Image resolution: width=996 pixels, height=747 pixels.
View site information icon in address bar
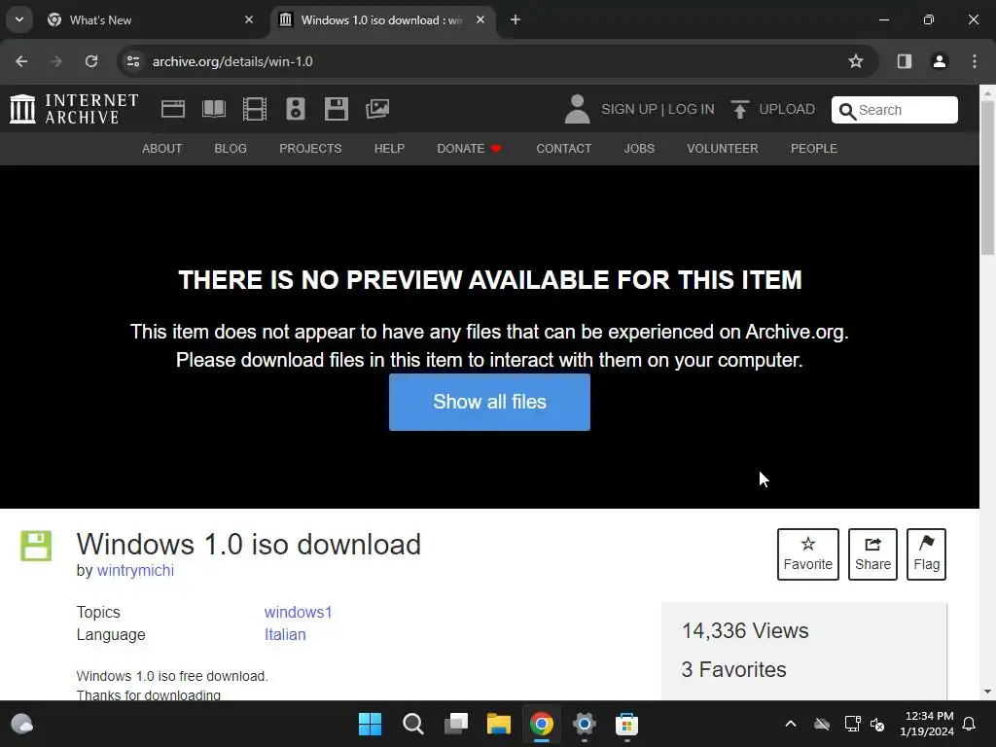click(133, 61)
